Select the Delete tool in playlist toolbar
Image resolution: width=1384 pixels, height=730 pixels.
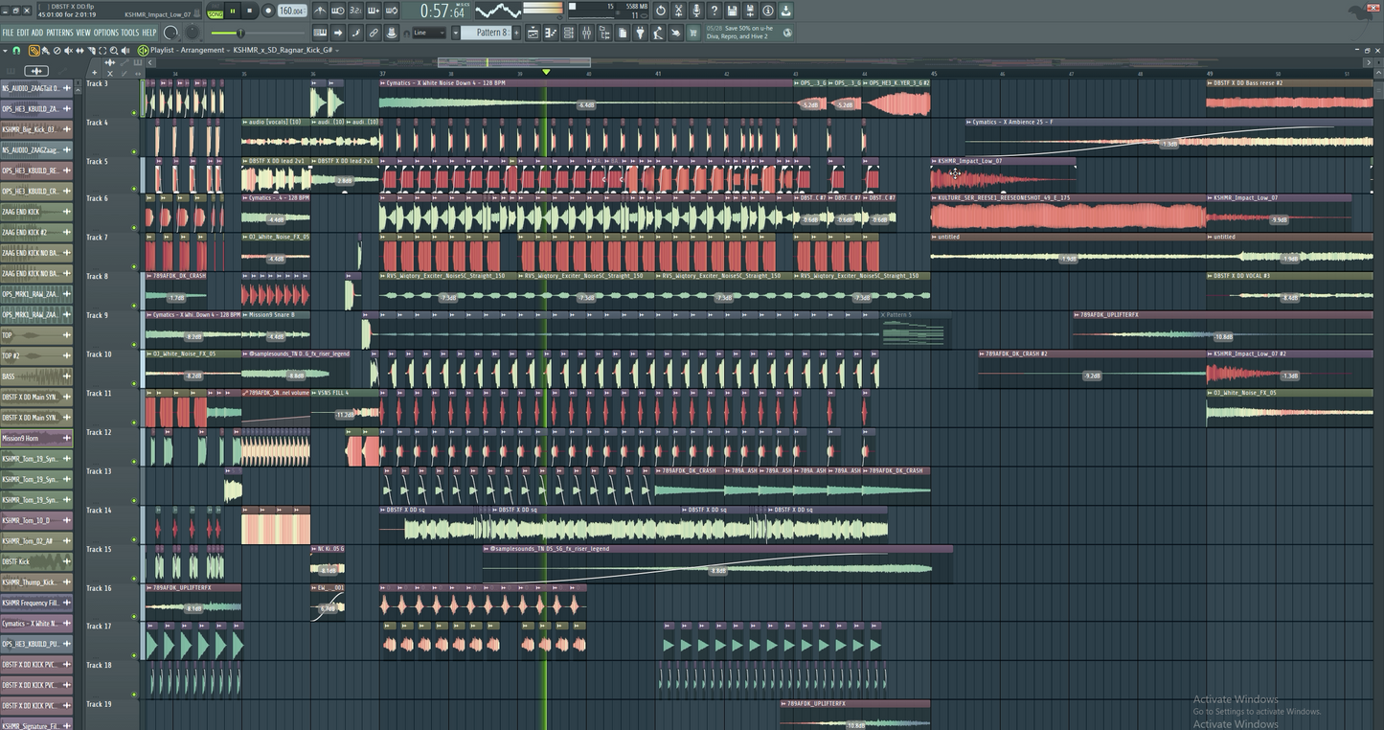click(x=57, y=50)
